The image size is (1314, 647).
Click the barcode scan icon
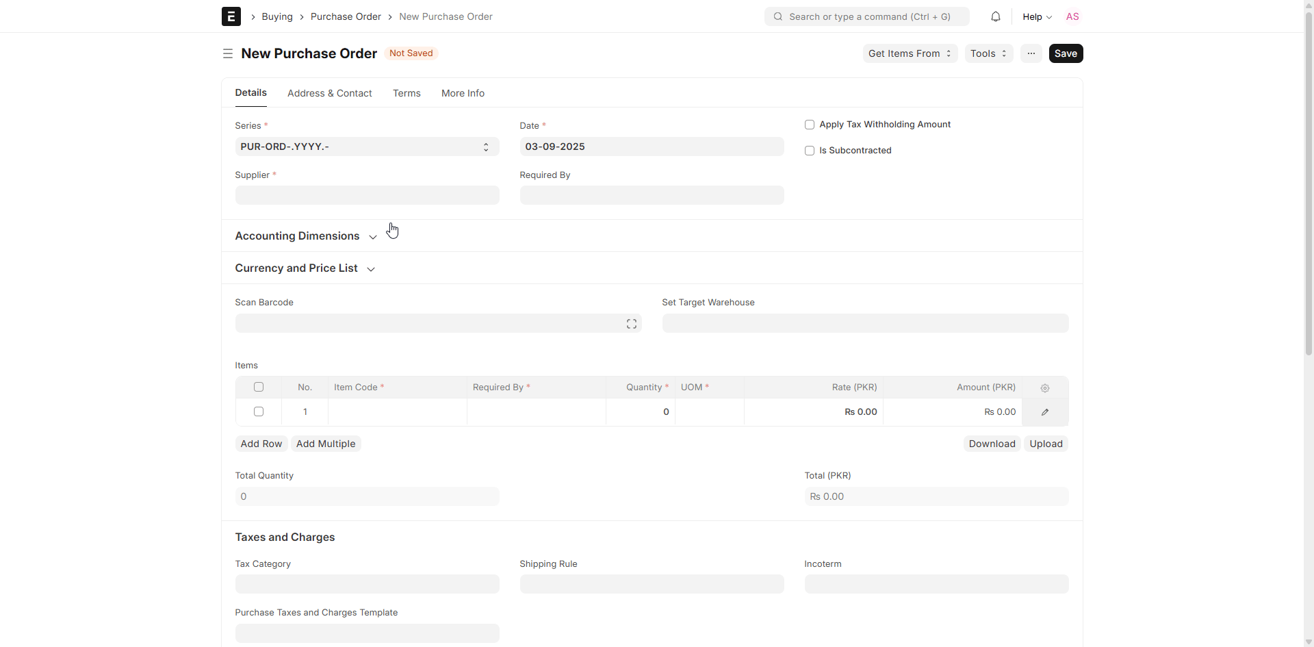[631, 324]
